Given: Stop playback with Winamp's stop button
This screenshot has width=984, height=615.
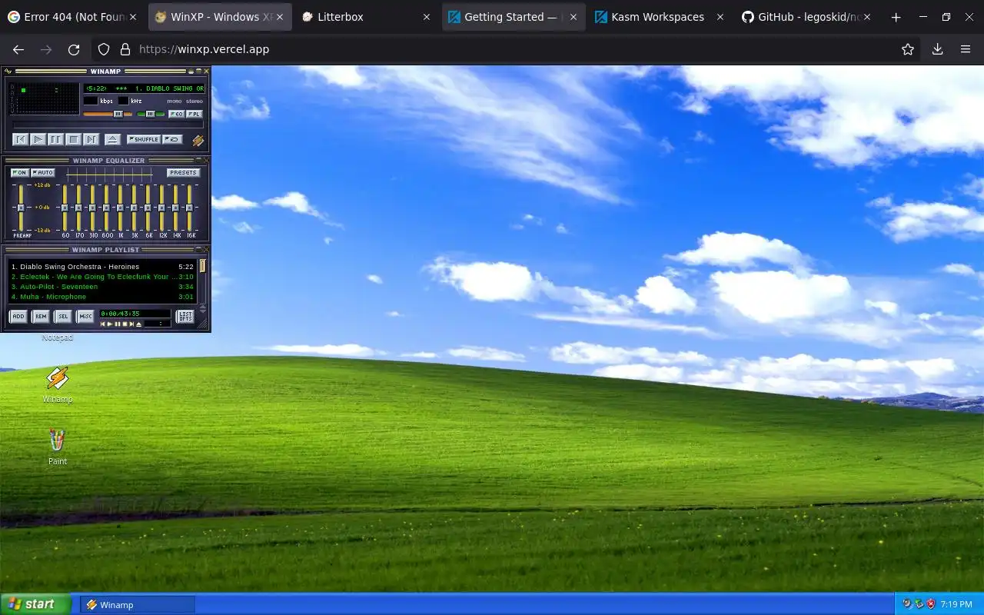Looking at the screenshot, I should [x=73, y=139].
